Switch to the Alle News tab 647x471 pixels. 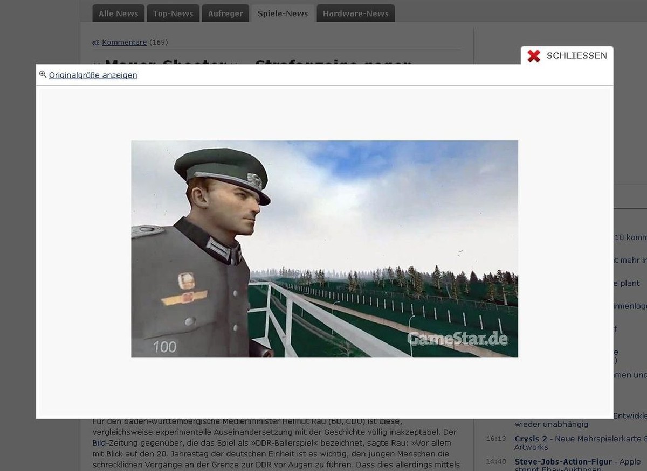[x=118, y=13]
